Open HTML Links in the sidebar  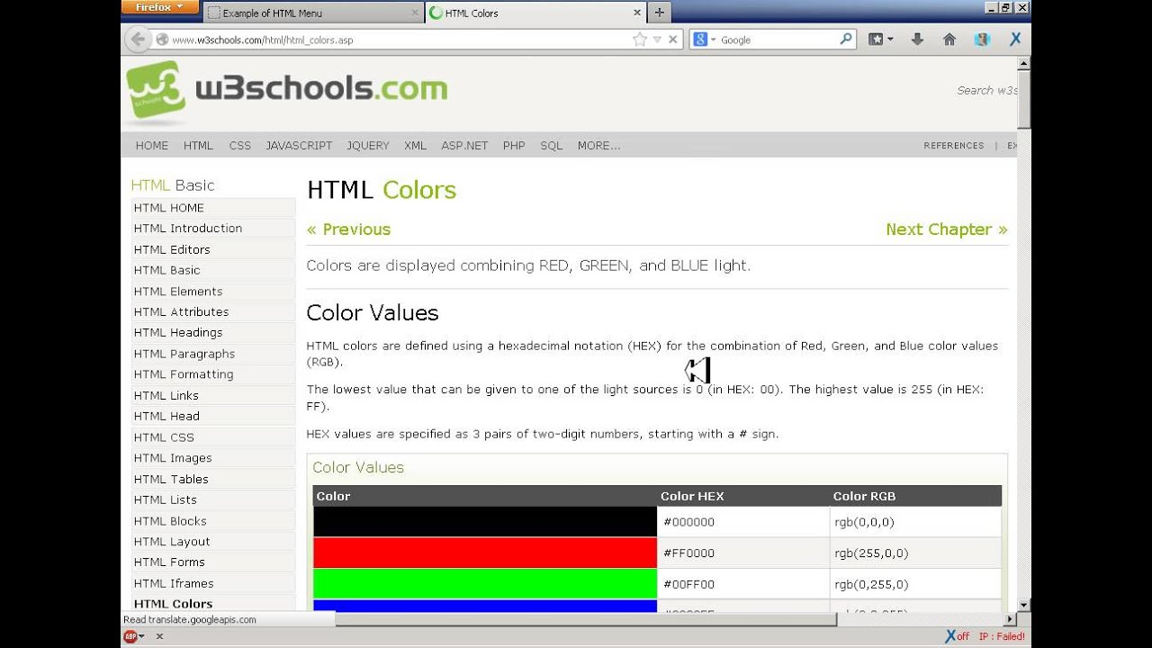pyautogui.click(x=213, y=395)
